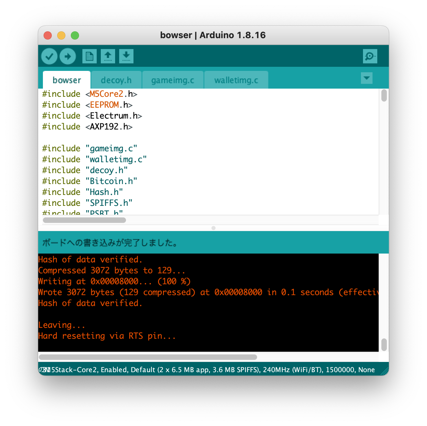This screenshot has height=426, width=427.
Task: Click the "Wrote 3072 bytes" console line
Action: pyautogui.click(x=208, y=292)
